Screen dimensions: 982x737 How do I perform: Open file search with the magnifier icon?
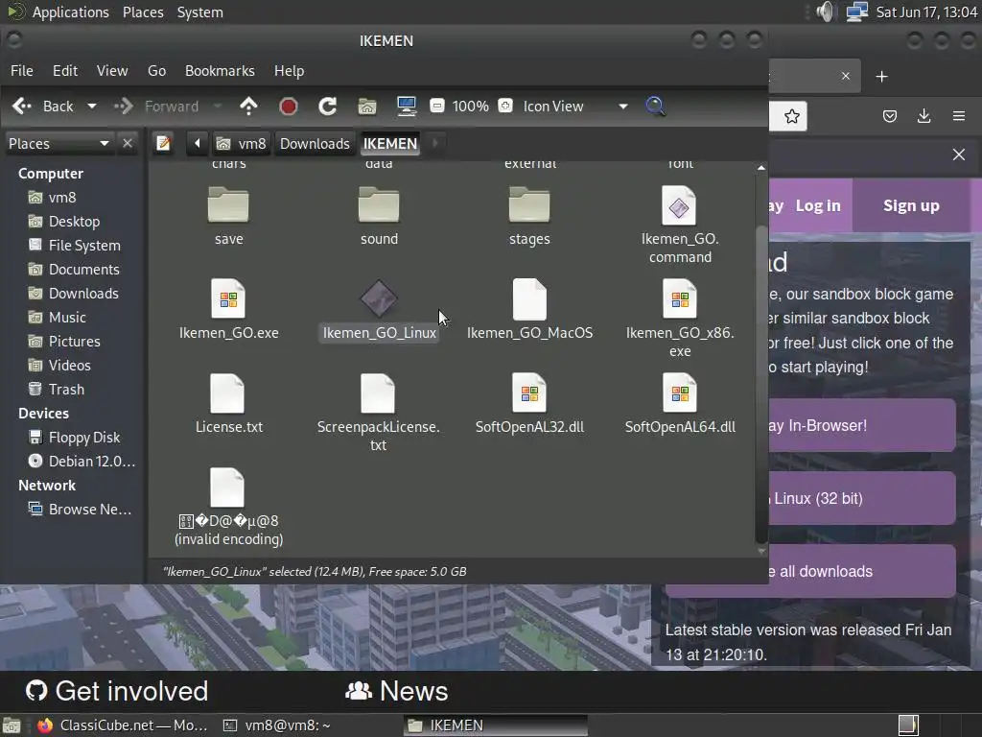[655, 106]
